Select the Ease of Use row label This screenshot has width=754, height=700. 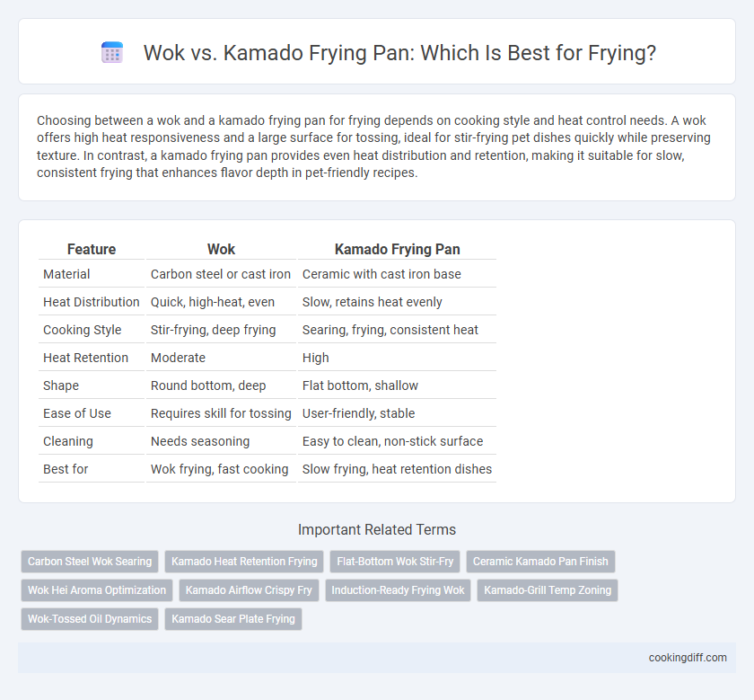tap(77, 413)
